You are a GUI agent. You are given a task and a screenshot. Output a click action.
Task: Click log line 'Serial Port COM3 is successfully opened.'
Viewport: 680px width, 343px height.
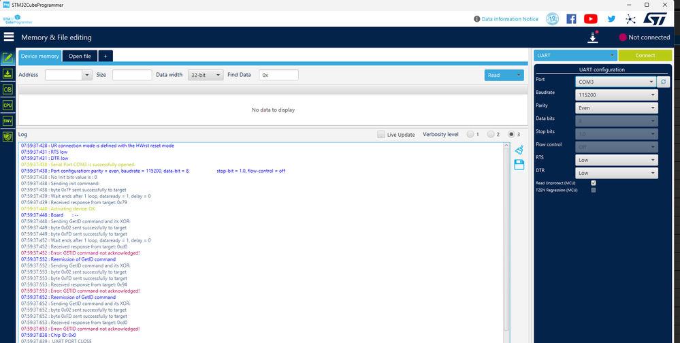[x=78, y=165]
